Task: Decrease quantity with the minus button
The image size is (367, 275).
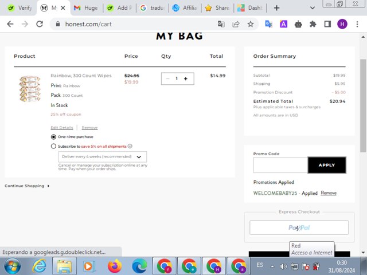Action: click(167, 78)
